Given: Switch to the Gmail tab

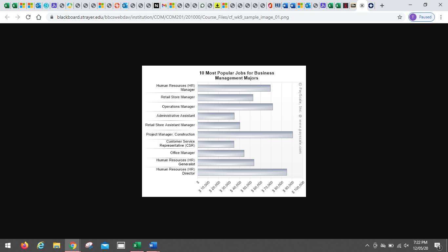Looking at the screenshot, I should pyautogui.click(x=164, y=6).
